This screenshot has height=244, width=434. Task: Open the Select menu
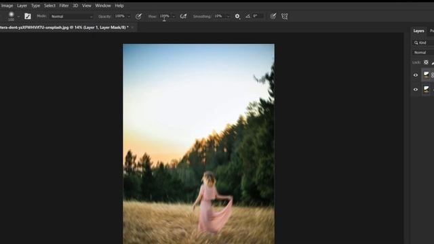50,5
